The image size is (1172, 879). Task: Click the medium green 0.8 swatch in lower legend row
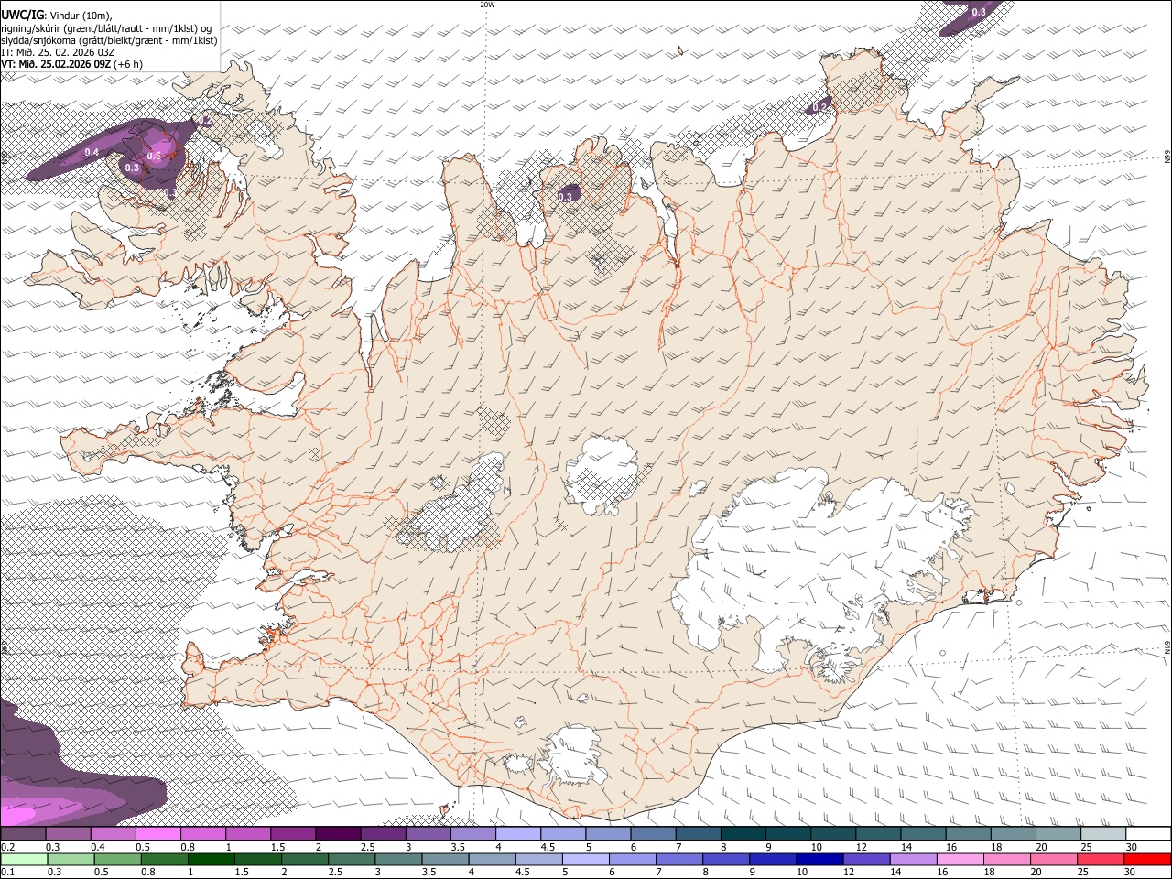click(165, 860)
